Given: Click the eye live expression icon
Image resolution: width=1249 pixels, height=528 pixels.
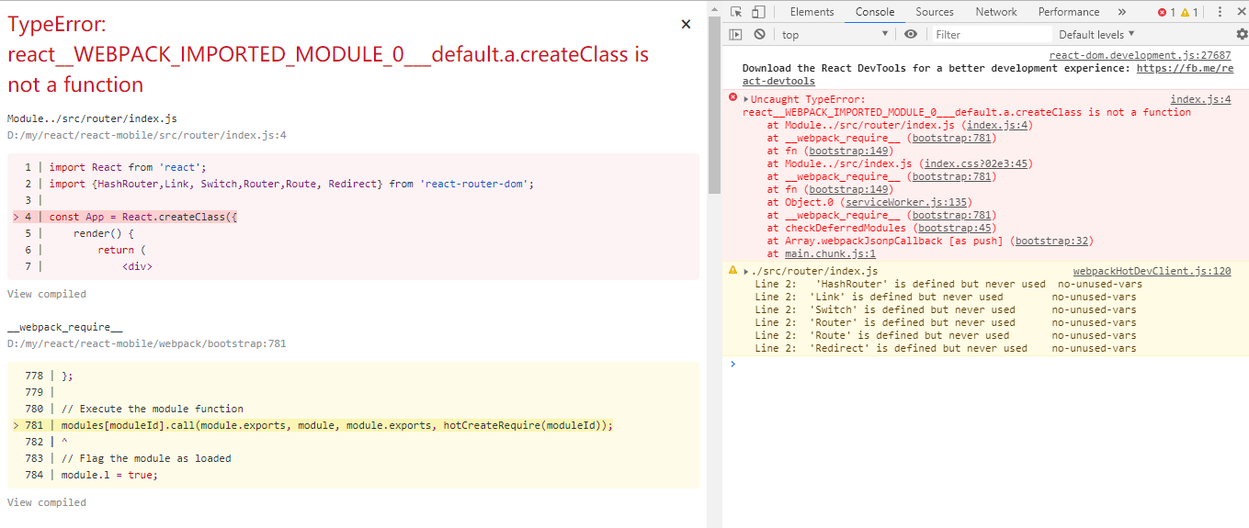Looking at the screenshot, I should [x=910, y=34].
